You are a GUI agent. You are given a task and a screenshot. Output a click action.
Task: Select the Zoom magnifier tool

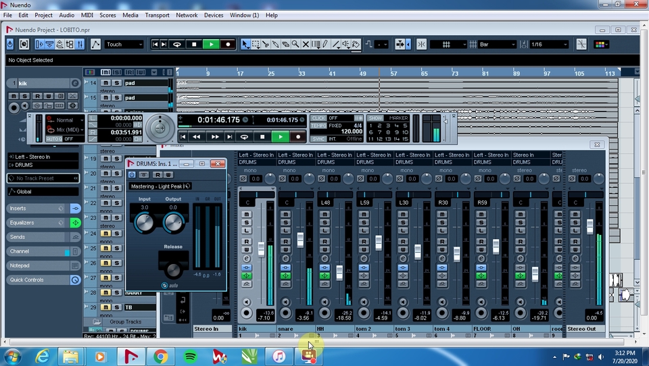click(295, 45)
